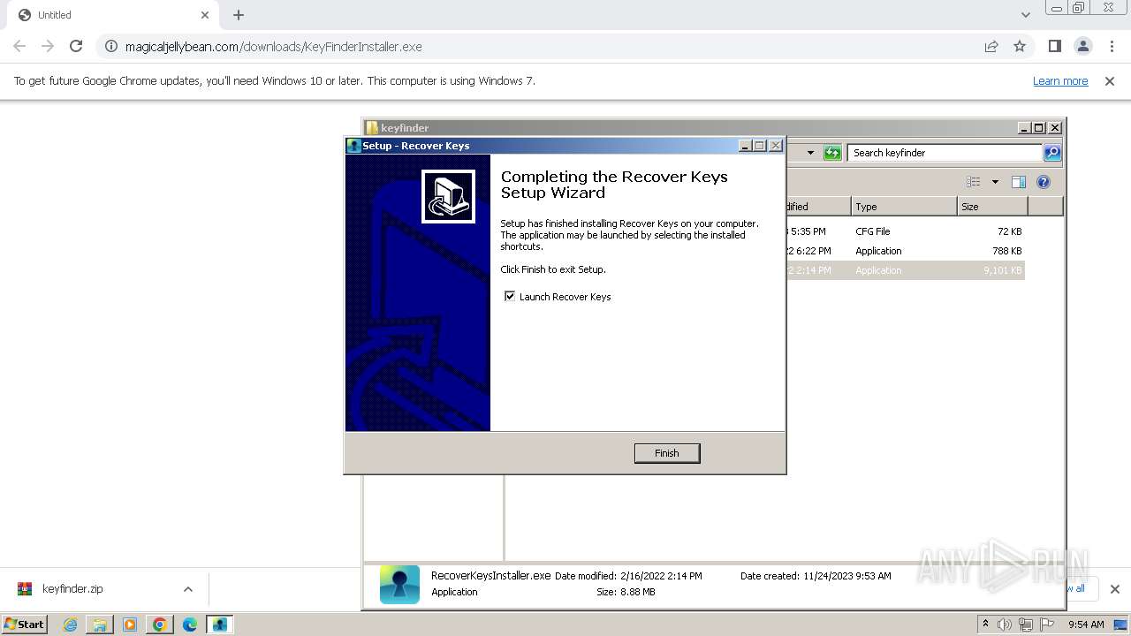Toggle the preview pane icon
This screenshot has height=636, width=1131.
click(1019, 182)
